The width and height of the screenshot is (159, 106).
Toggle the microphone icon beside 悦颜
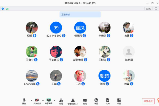click(35, 35)
